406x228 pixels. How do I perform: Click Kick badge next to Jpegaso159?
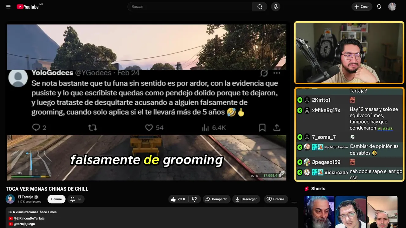click(x=300, y=162)
